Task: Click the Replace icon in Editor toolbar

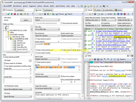Action: pyautogui.click(x=118, y=59)
